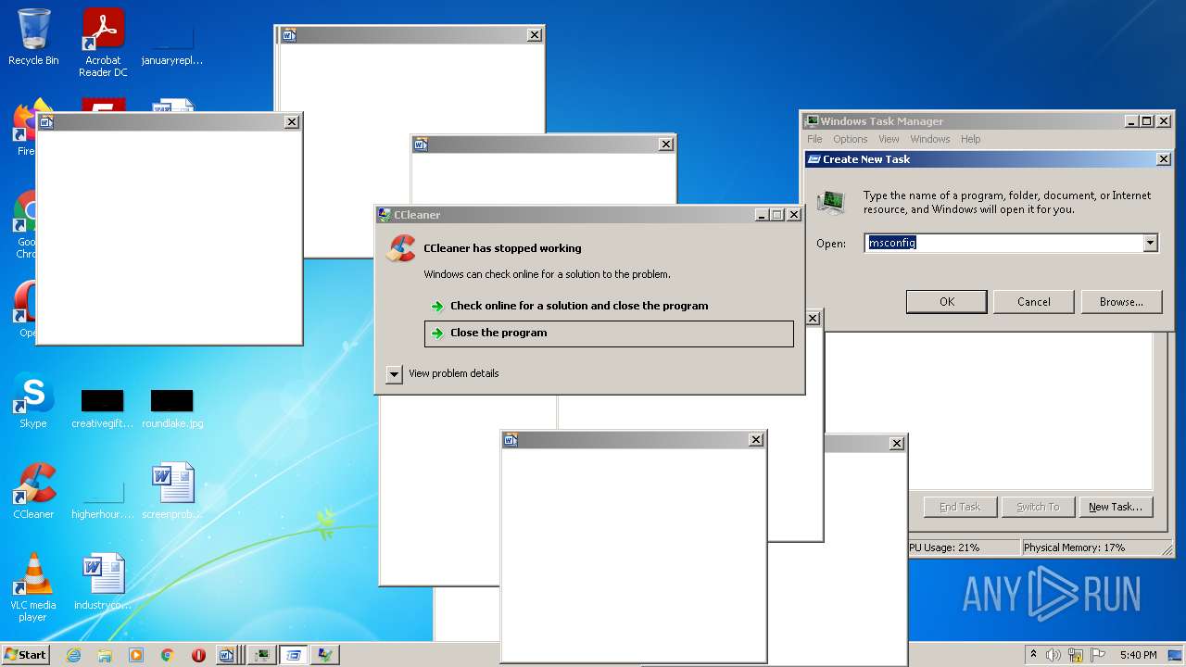Open the Windows menu in Task Manager
The width and height of the screenshot is (1186, 667).
pos(929,139)
